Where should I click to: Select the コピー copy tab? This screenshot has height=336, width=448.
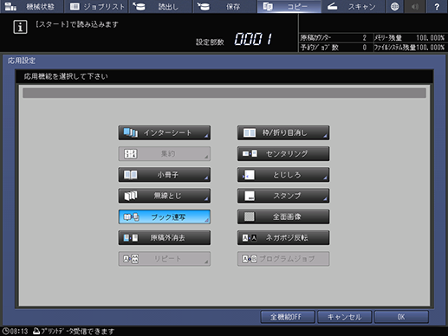pyautogui.click(x=289, y=7)
